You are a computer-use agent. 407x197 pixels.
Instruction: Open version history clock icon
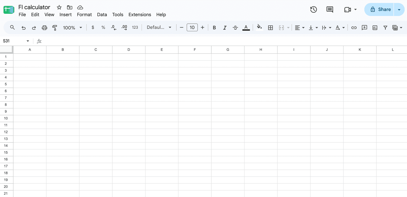point(313,9)
